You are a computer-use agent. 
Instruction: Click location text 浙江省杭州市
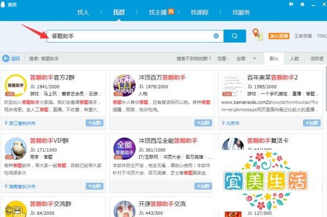(22, 123)
